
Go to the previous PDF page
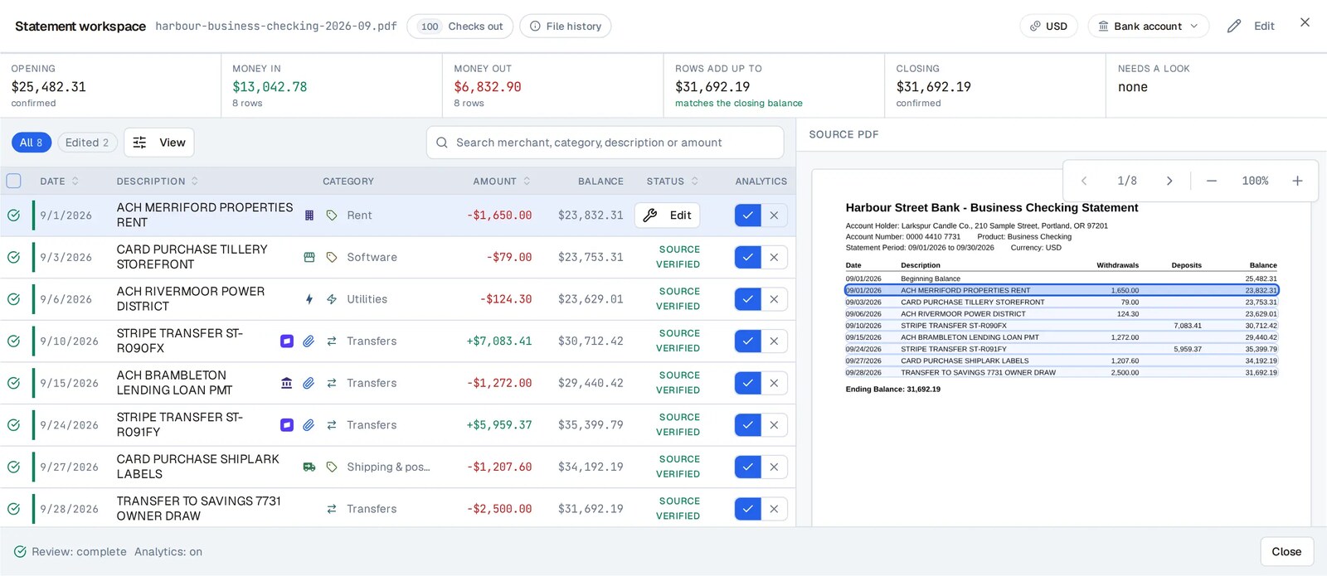1084,181
